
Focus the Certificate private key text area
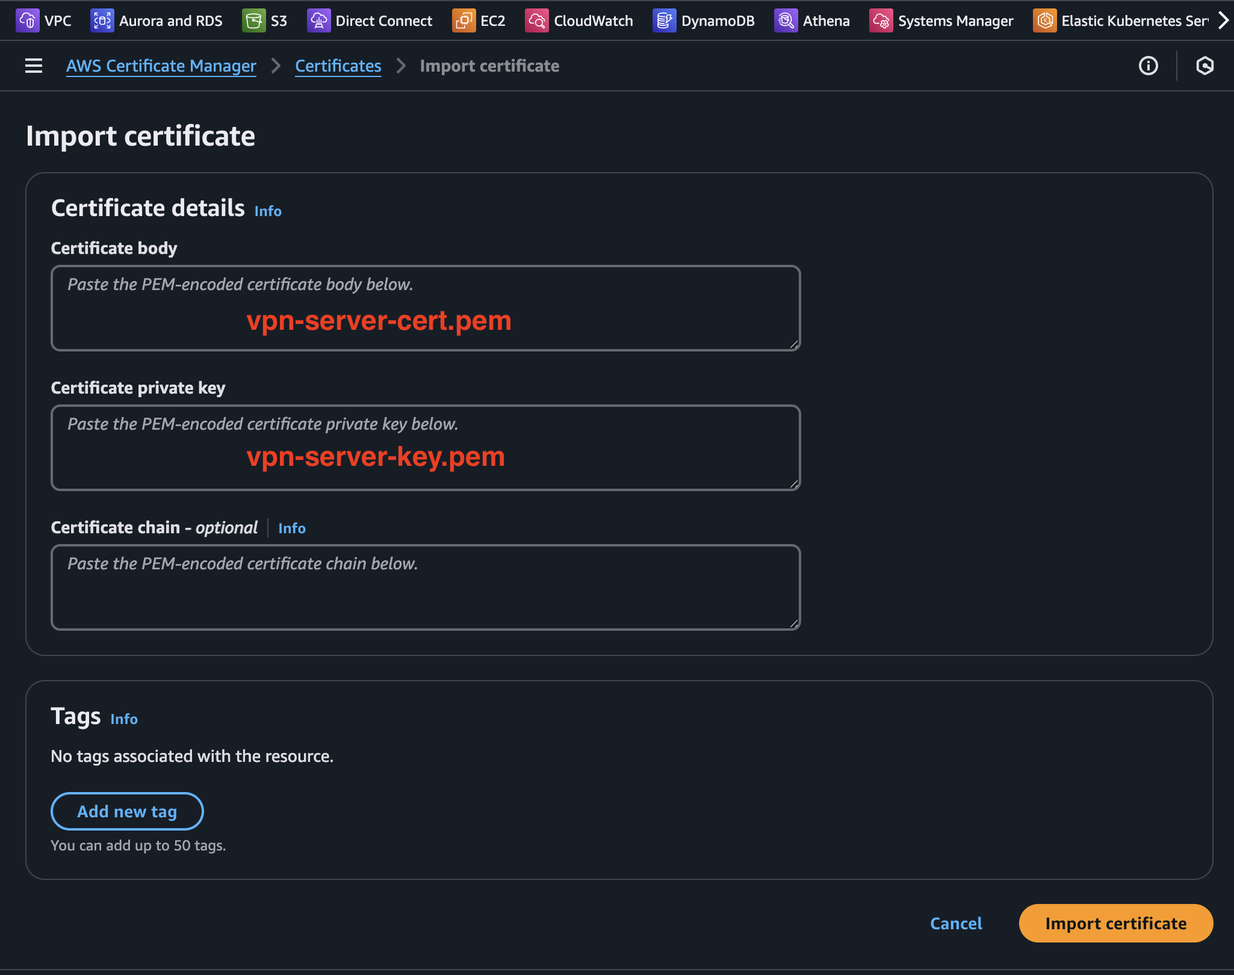pyautogui.click(x=426, y=448)
